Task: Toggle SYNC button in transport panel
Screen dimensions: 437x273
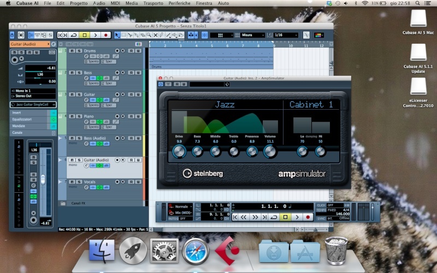Action: 321,219
